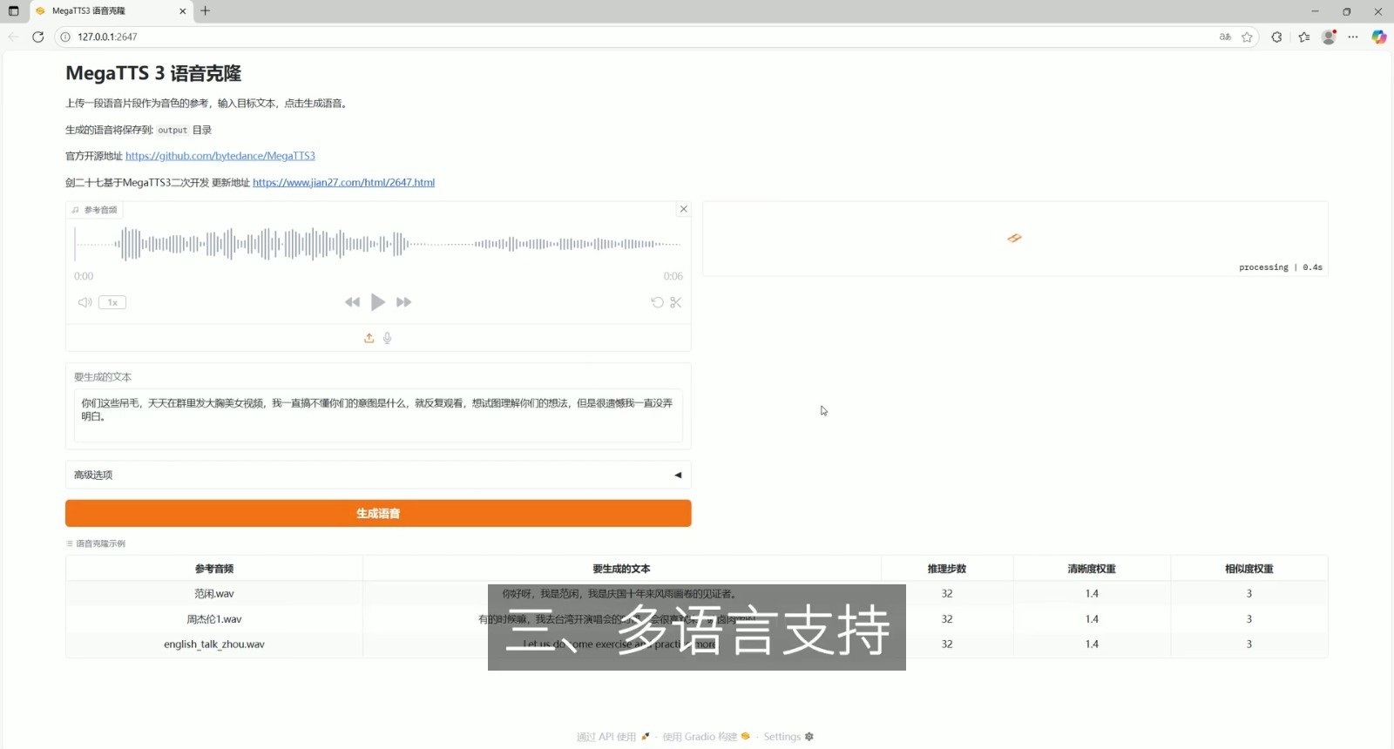This screenshot has height=749, width=1394.
Task: Open the tab actions menu icon
Action: pyautogui.click(x=13, y=11)
